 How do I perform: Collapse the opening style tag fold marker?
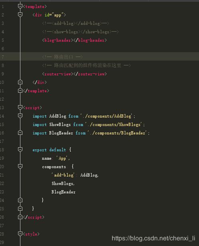20,234
